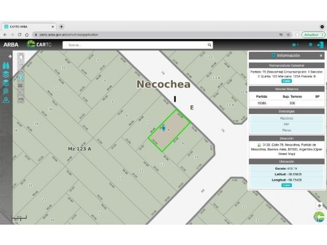Click the Latitud value in Ubicación
The image size is (327, 245).
(x=294, y=174)
